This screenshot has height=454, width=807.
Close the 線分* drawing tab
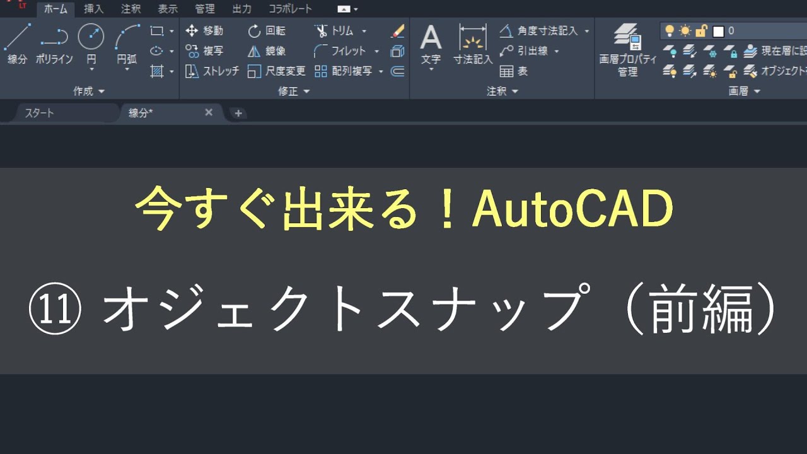click(209, 112)
